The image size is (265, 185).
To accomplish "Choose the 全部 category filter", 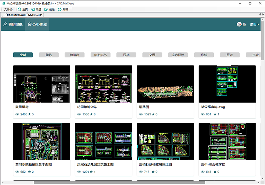I will 23,55.
